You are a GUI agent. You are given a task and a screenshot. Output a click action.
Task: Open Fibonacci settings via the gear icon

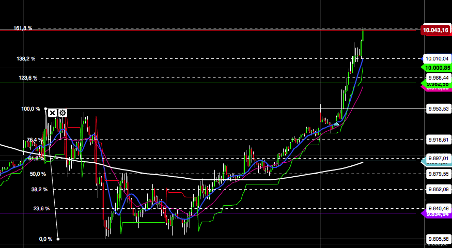[x=63, y=113]
